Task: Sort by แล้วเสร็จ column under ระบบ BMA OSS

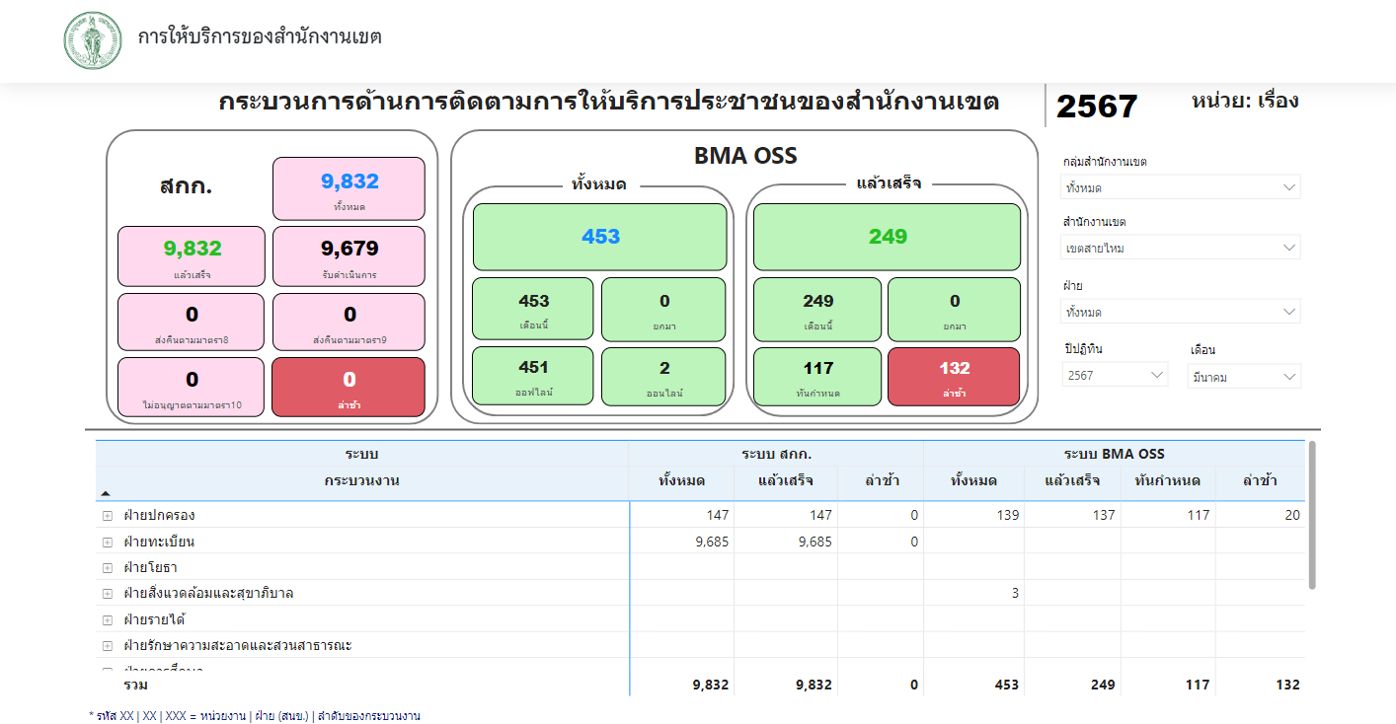Action: [x=1073, y=481]
